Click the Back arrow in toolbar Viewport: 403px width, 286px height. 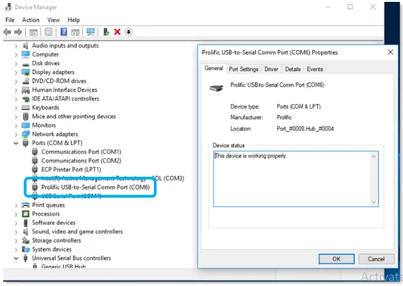(x=7, y=32)
